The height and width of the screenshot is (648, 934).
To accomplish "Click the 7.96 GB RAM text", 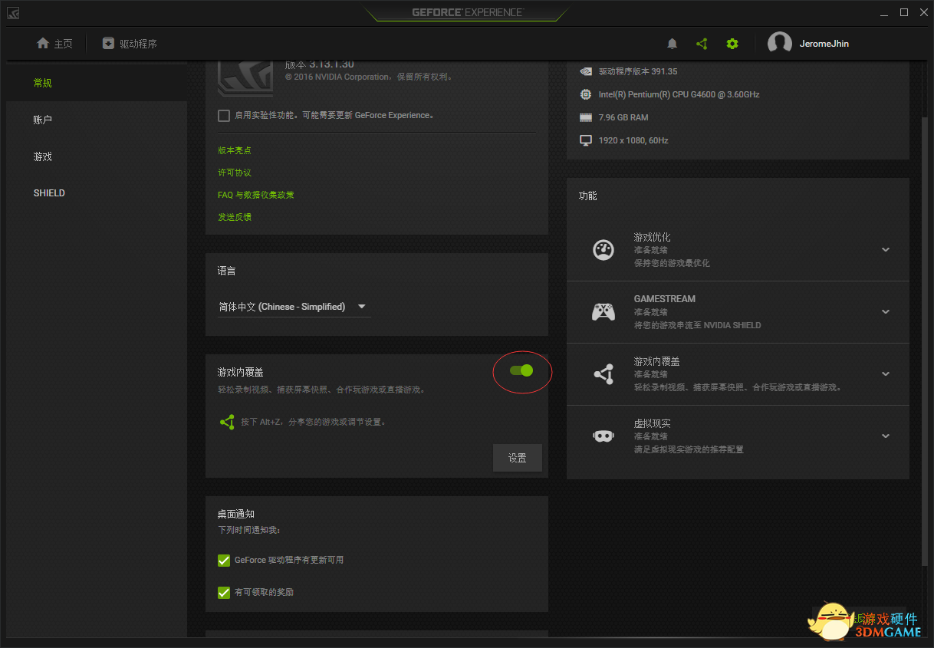I will 623,117.
